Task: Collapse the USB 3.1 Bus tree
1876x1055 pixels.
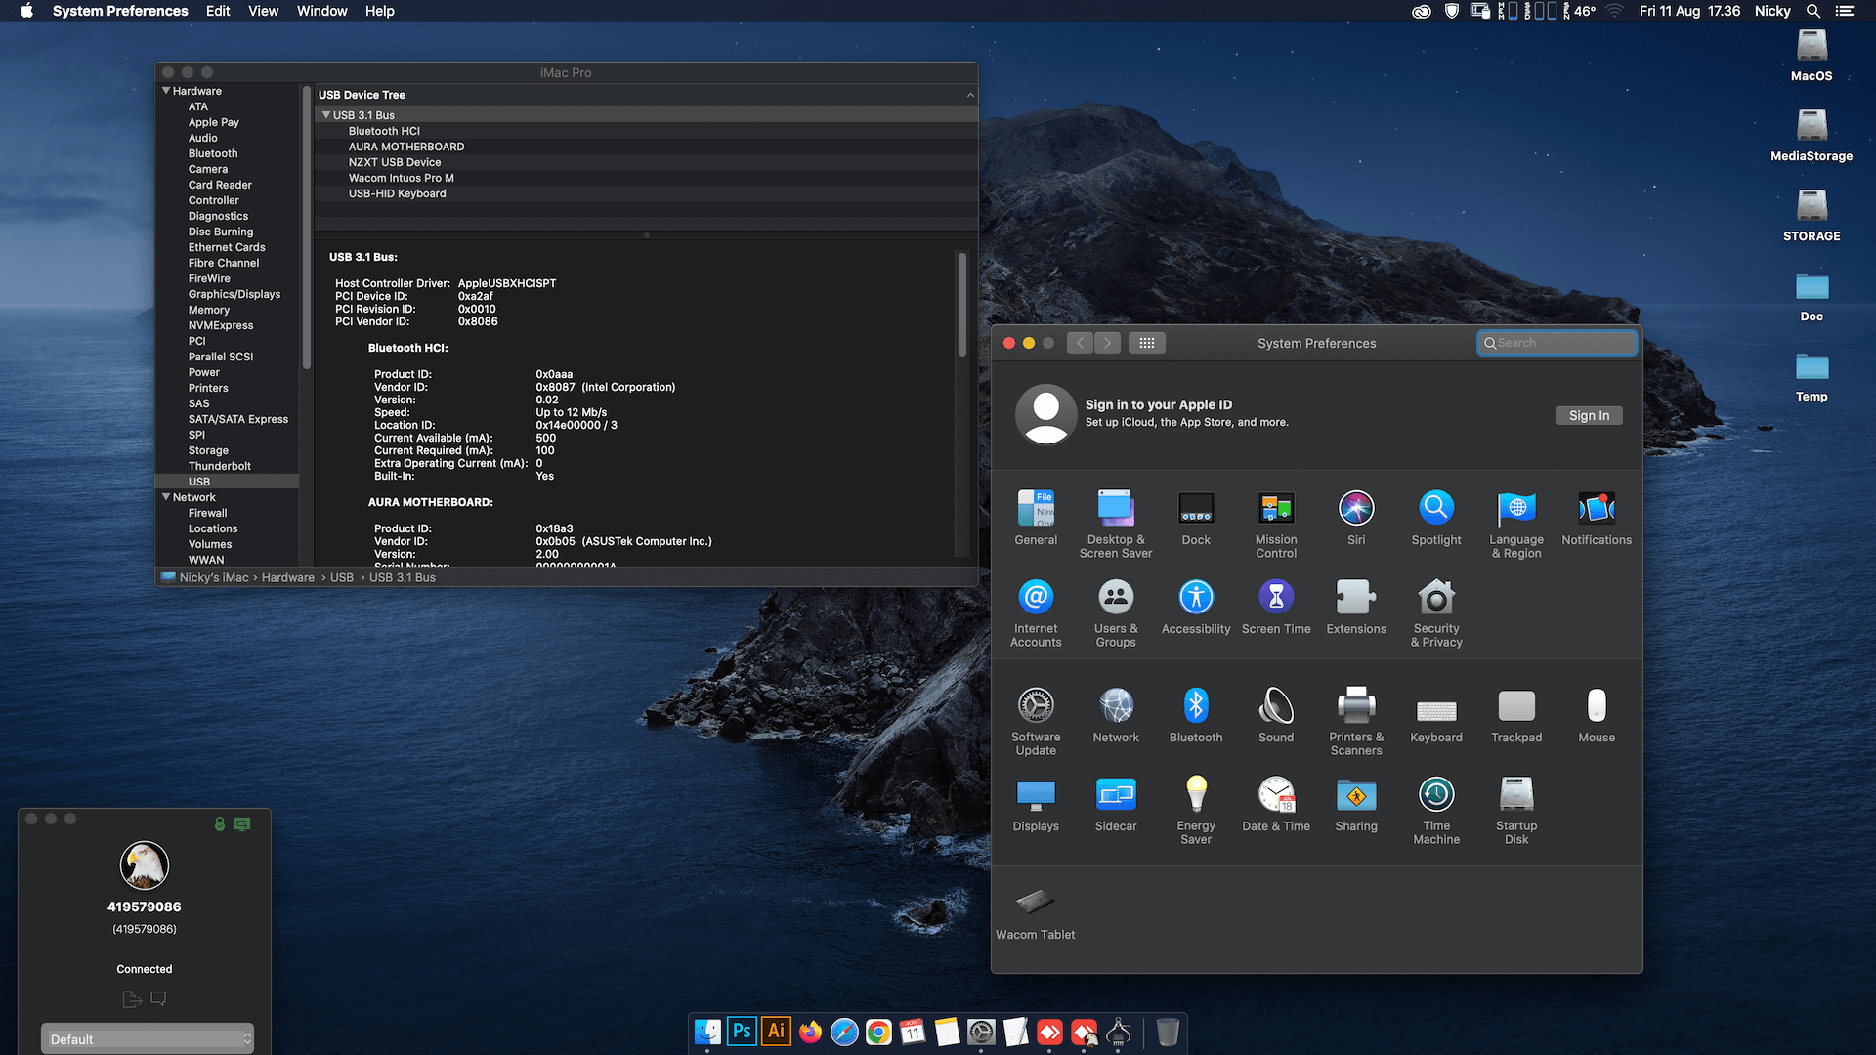Action: tap(326, 115)
